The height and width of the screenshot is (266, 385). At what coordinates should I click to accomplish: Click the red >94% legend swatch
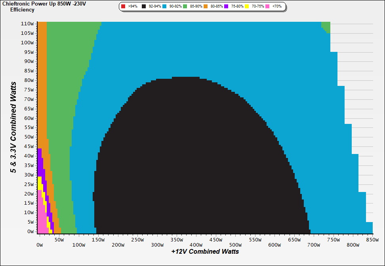123,7
